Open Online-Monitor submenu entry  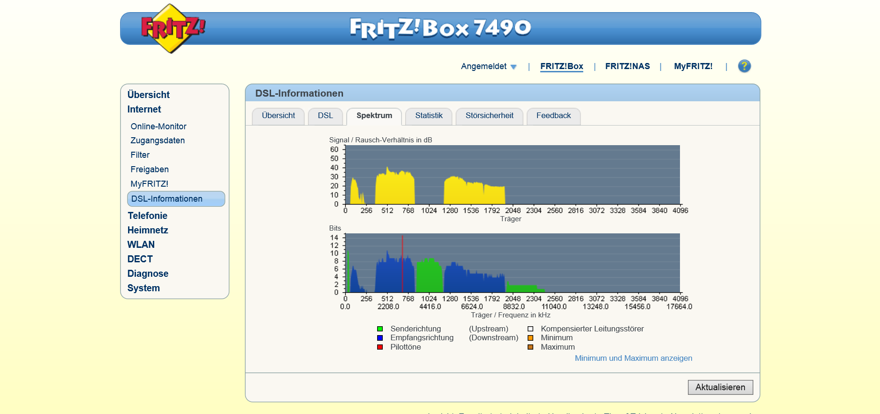pyautogui.click(x=158, y=126)
